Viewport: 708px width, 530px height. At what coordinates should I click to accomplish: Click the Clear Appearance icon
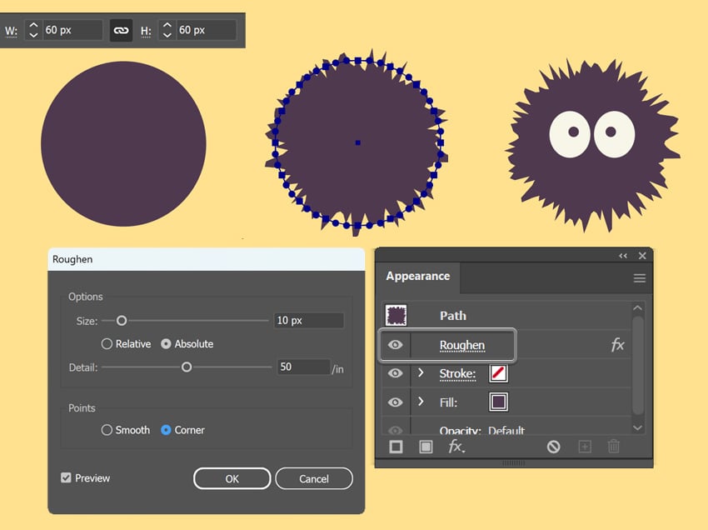(x=553, y=447)
